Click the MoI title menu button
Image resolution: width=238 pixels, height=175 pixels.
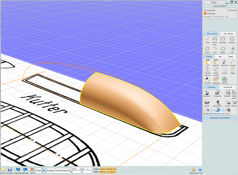point(214,2)
